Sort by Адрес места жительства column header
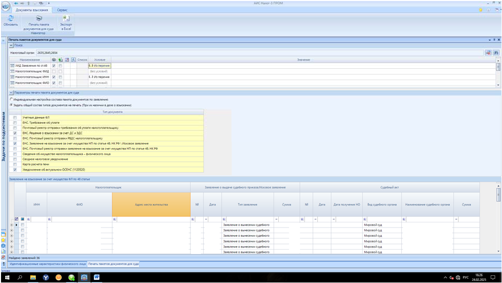Viewport: 502px width, 283px height. tap(151, 204)
